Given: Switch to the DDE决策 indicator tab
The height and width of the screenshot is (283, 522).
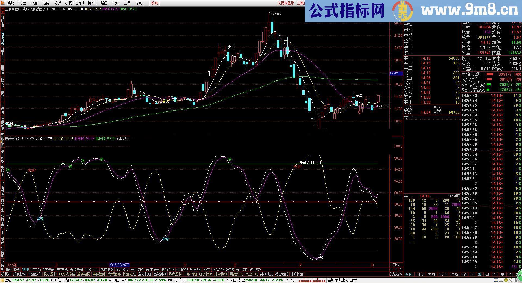Looking at the screenshot, I should pyautogui.click(x=48, y=269).
